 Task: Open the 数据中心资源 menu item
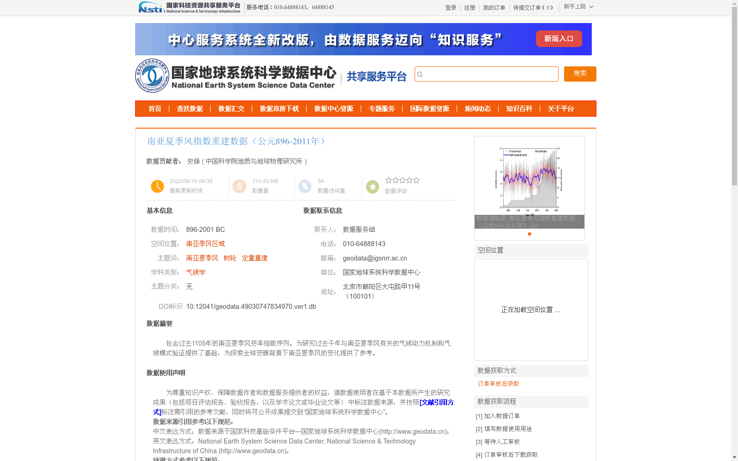click(x=334, y=109)
